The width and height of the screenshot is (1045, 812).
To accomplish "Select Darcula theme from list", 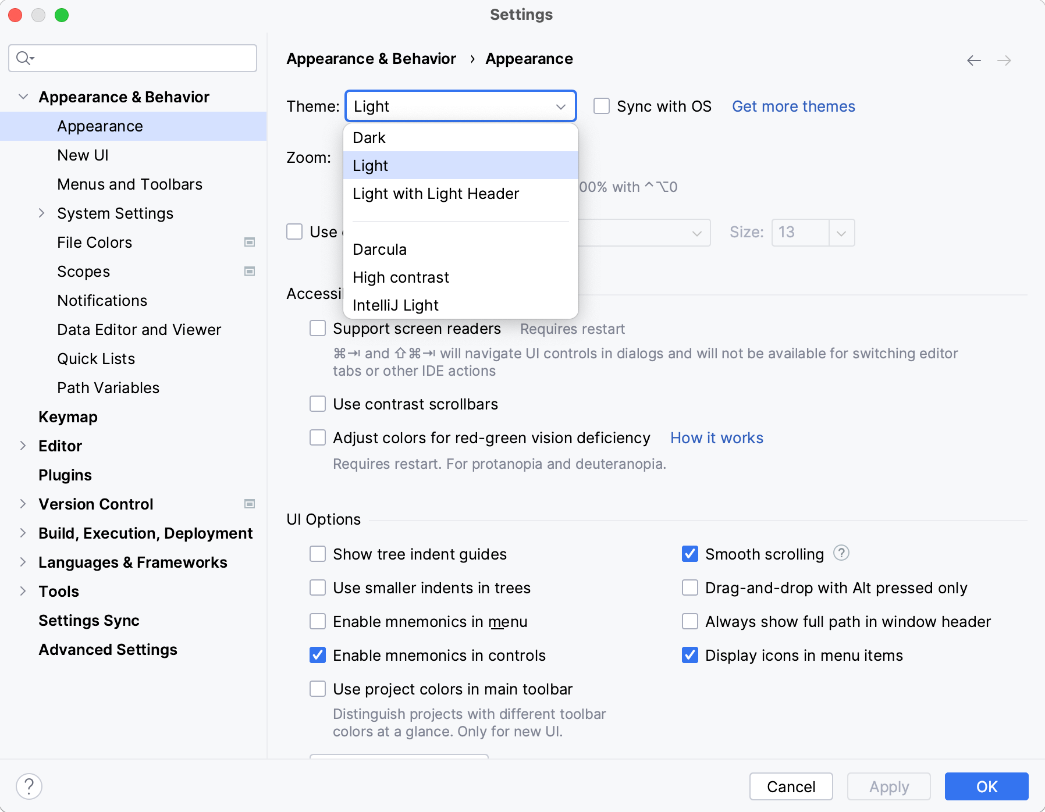I will click(379, 250).
